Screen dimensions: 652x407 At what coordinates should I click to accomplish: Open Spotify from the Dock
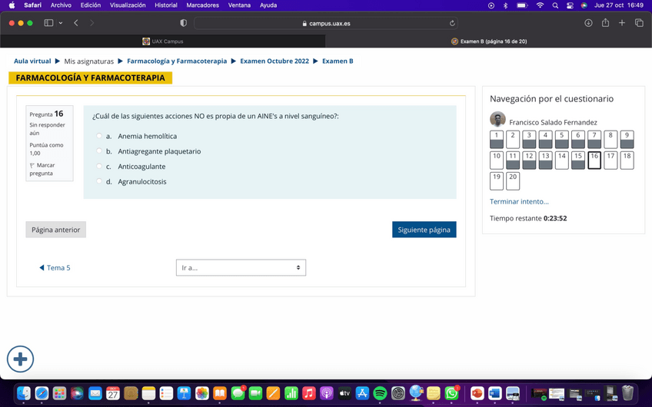tap(380, 393)
